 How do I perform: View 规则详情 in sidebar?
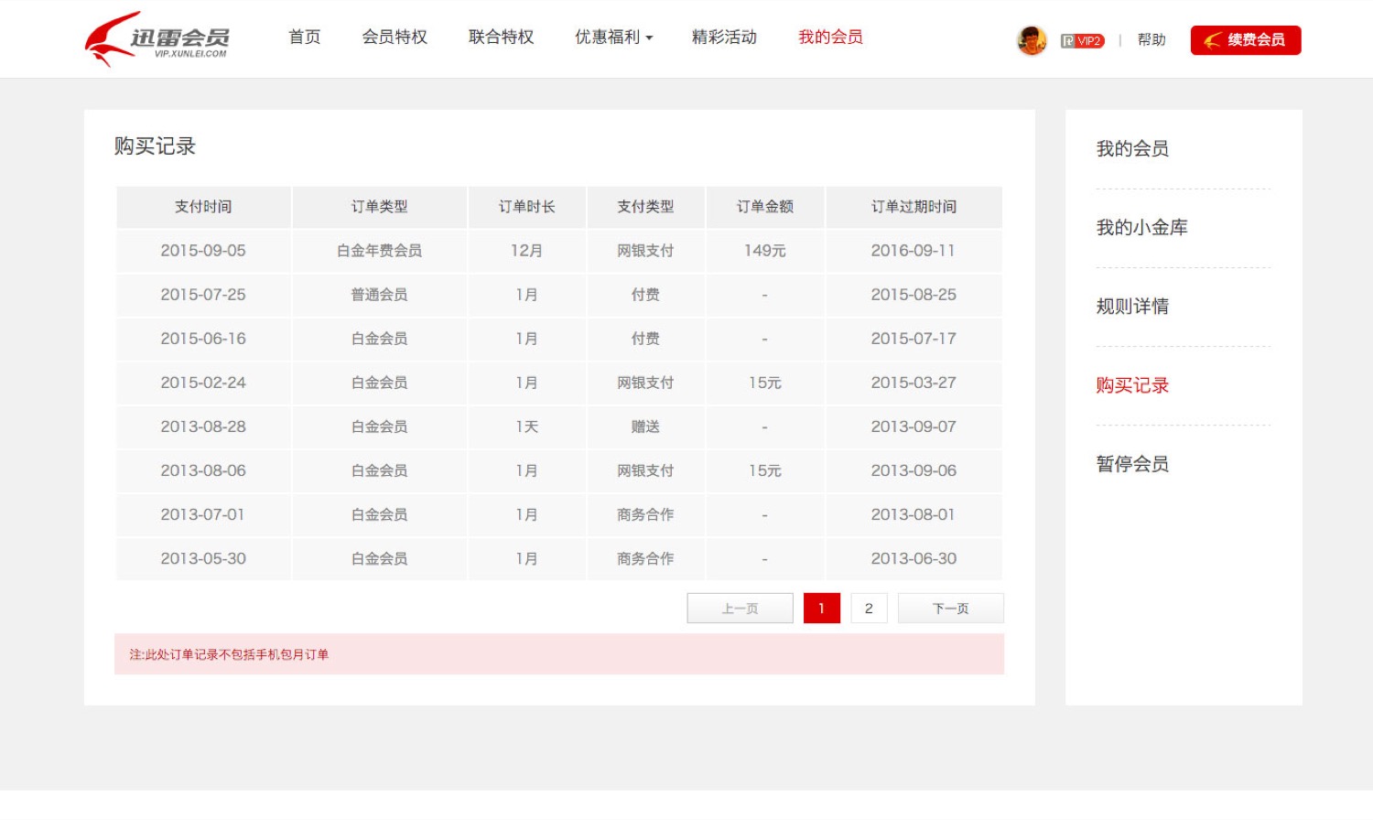coord(1132,307)
